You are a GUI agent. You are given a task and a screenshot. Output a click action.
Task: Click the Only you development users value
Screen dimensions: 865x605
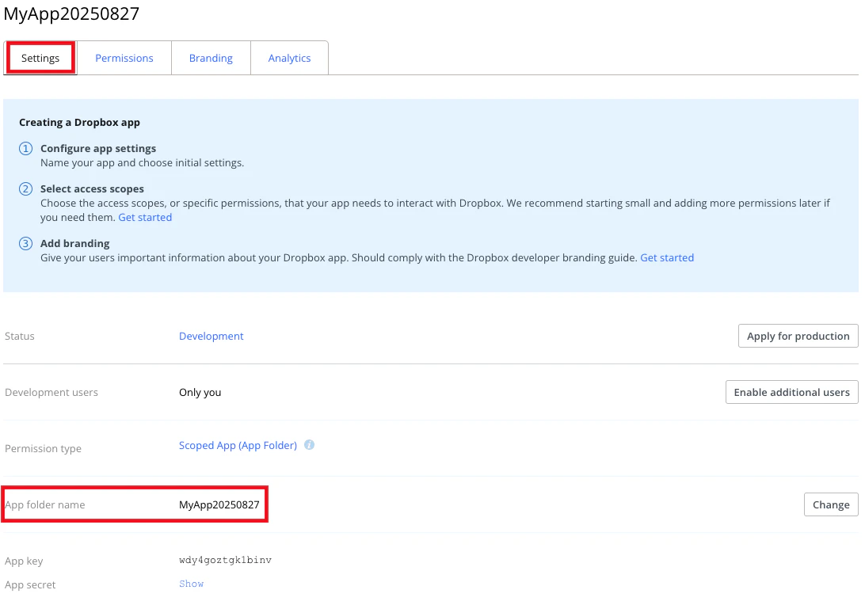point(200,392)
